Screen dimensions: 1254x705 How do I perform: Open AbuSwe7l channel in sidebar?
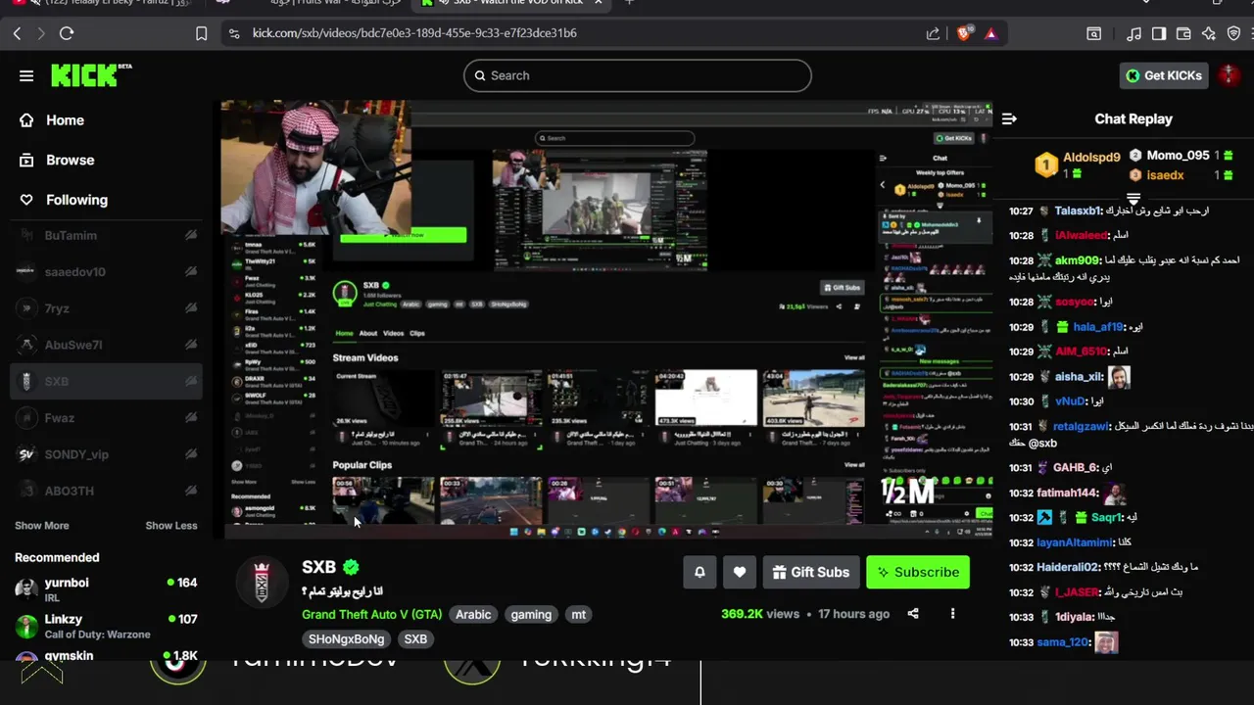pos(106,345)
